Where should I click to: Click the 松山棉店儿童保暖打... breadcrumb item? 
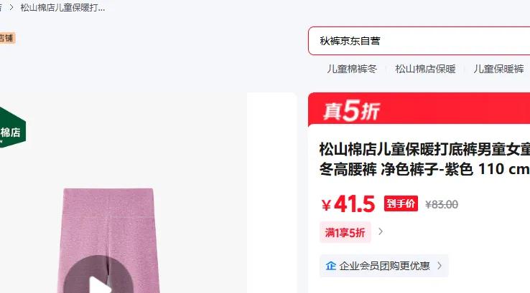point(63,7)
